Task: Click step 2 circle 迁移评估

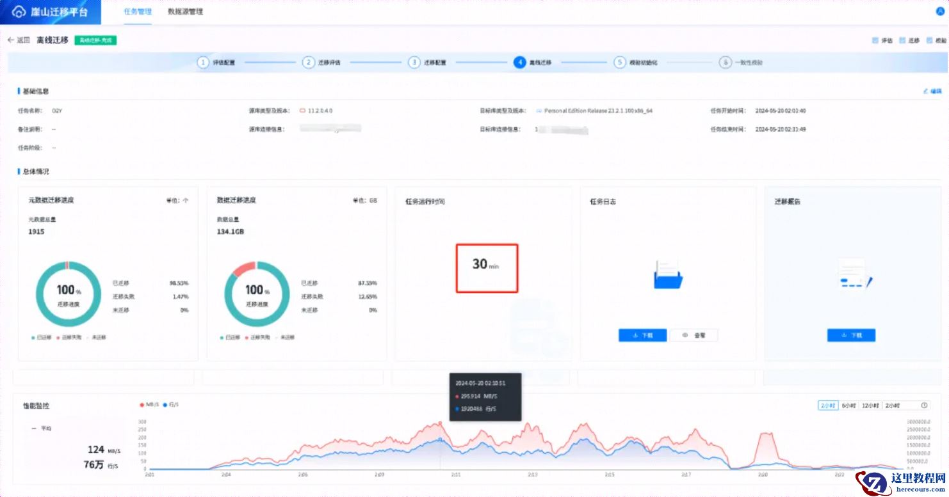Action: coord(309,63)
